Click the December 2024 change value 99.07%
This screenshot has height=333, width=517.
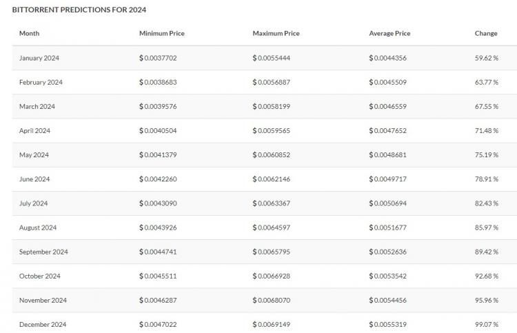coord(487,324)
